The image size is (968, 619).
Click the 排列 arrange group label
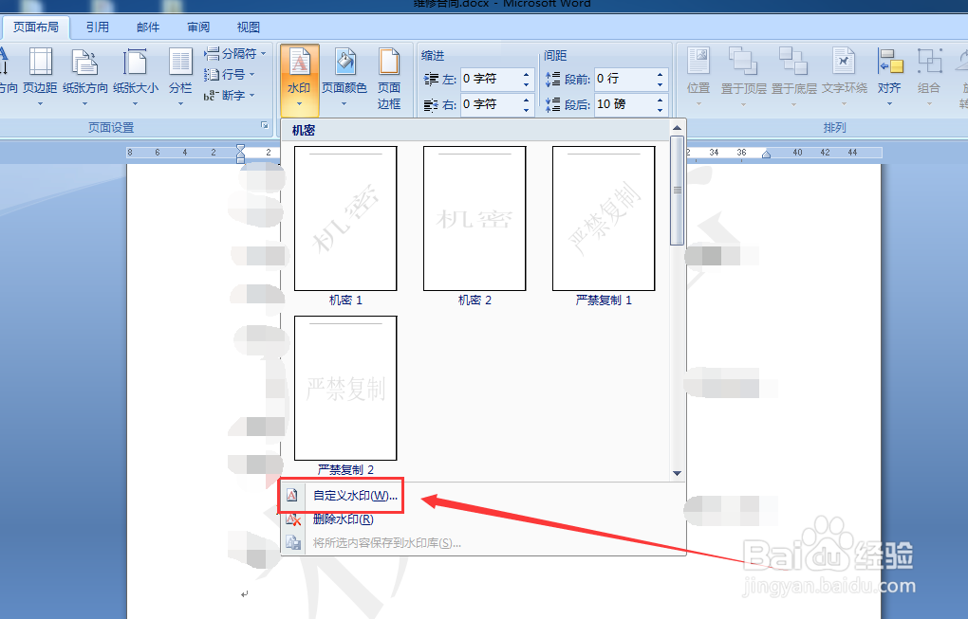834,128
